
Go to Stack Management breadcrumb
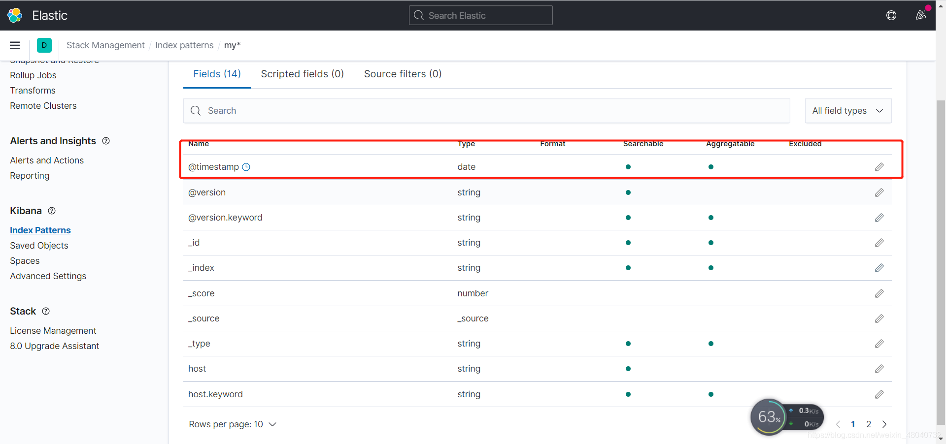coord(105,45)
